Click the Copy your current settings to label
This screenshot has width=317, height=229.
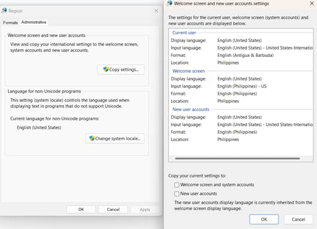point(197,176)
